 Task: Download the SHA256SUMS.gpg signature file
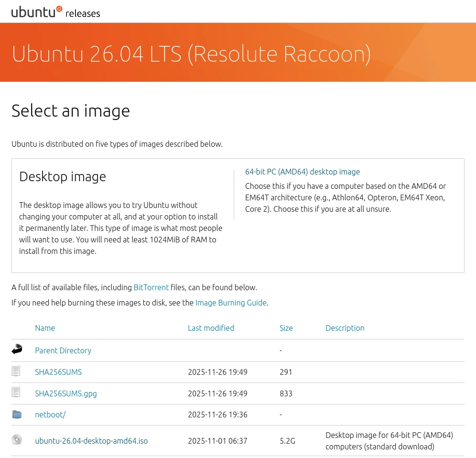click(x=66, y=393)
